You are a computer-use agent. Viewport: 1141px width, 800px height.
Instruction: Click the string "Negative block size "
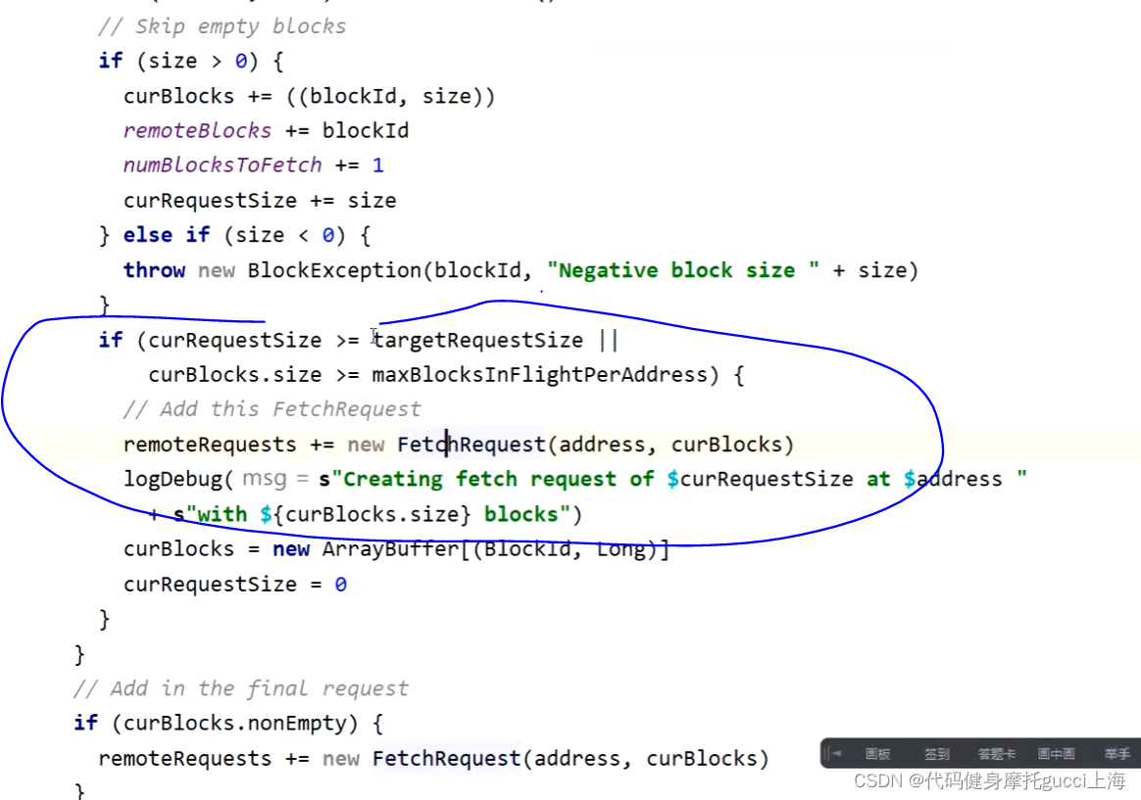tap(682, 270)
